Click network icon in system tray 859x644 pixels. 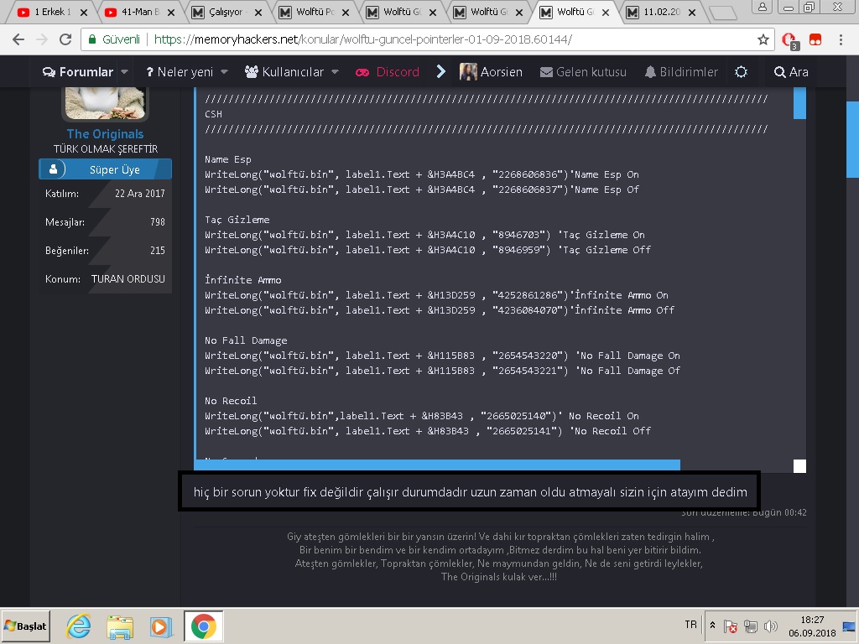751,626
